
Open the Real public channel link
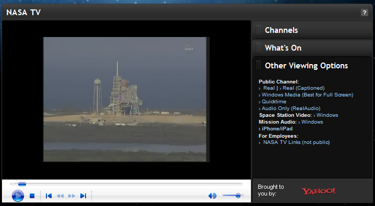(x=269, y=88)
